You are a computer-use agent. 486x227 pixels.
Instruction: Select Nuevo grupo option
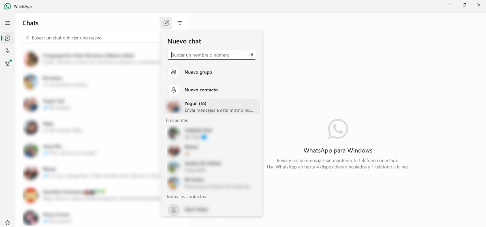tap(211, 72)
